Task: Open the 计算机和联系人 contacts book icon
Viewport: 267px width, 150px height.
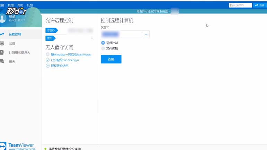Action: [x=2, y=52]
